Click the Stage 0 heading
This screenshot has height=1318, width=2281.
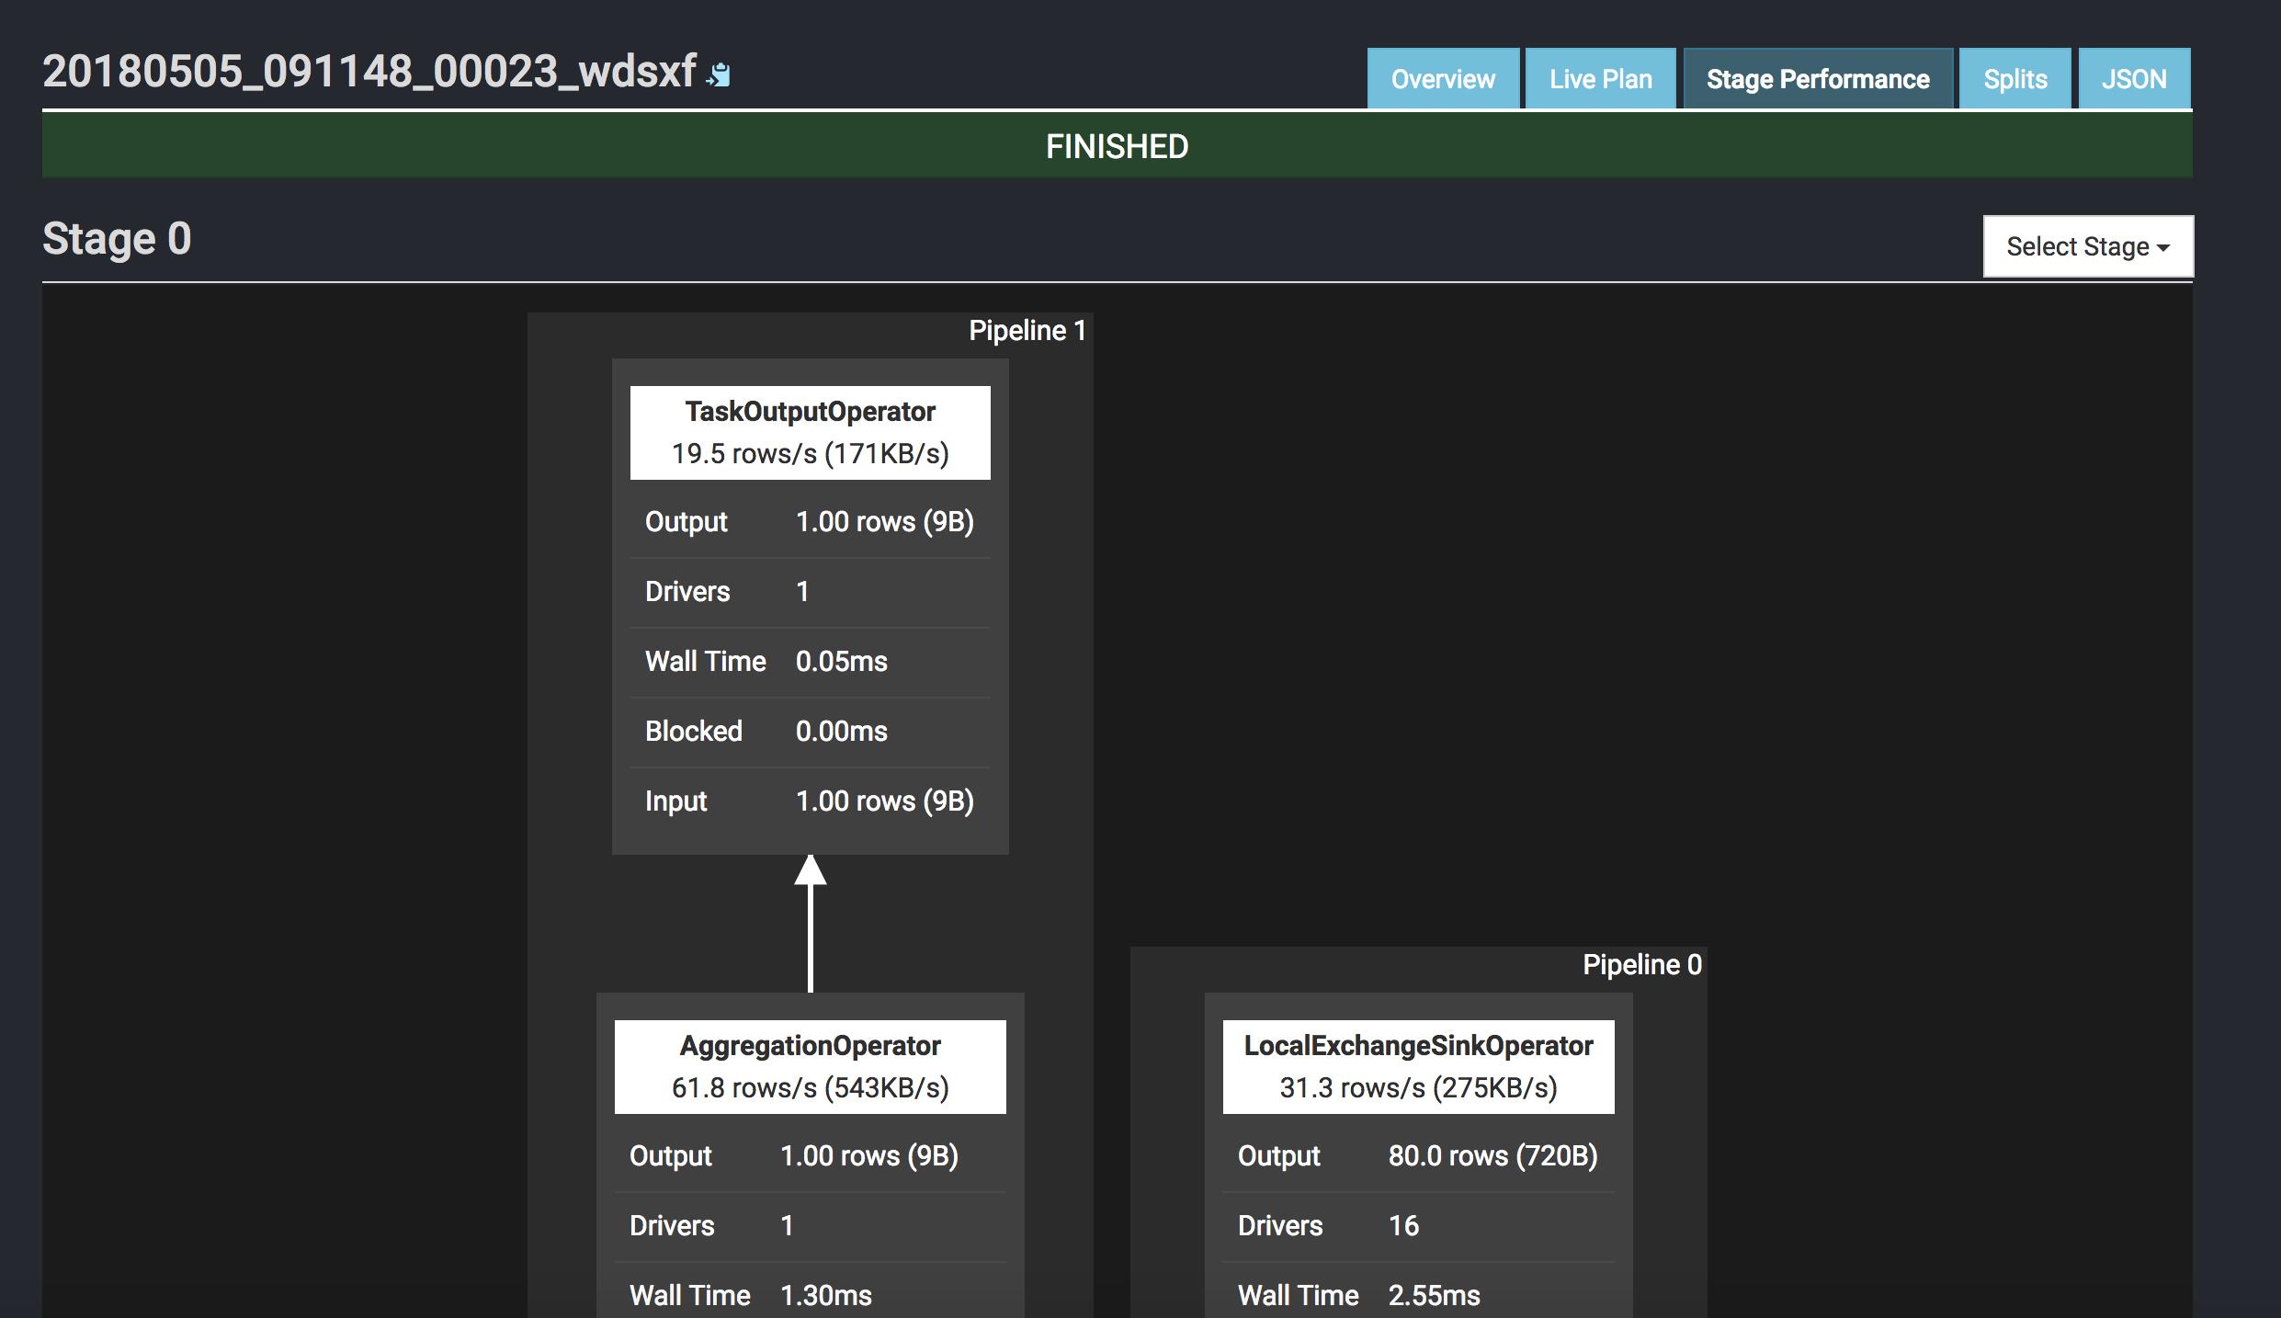(117, 239)
